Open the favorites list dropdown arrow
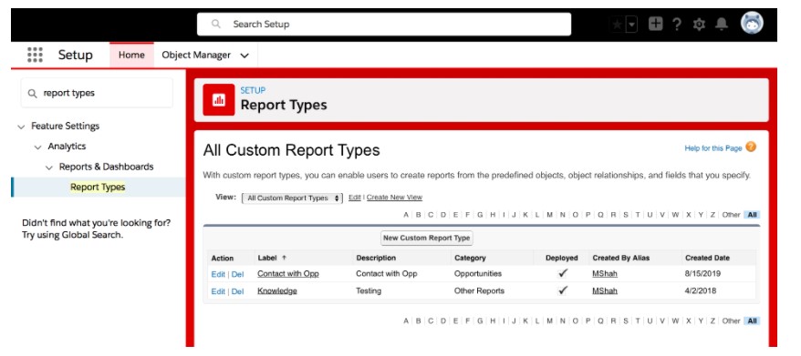The width and height of the screenshot is (801, 356). click(632, 24)
